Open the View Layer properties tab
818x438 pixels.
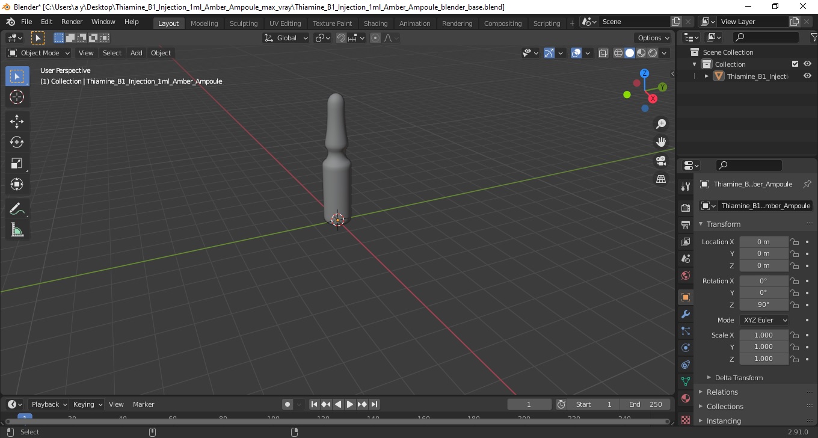click(686, 242)
